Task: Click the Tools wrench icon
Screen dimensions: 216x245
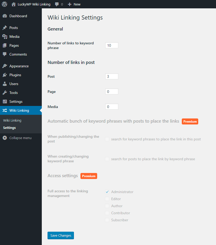Action: tap(5, 93)
